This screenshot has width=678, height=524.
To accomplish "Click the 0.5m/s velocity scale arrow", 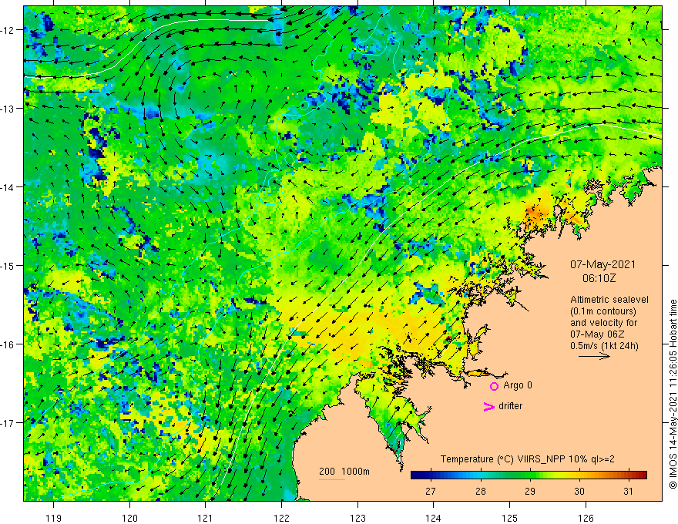I will [x=594, y=356].
